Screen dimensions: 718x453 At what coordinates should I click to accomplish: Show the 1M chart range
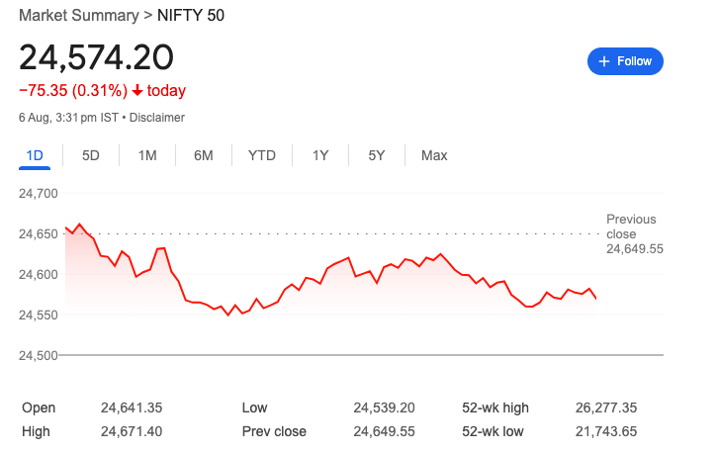[x=147, y=155]
